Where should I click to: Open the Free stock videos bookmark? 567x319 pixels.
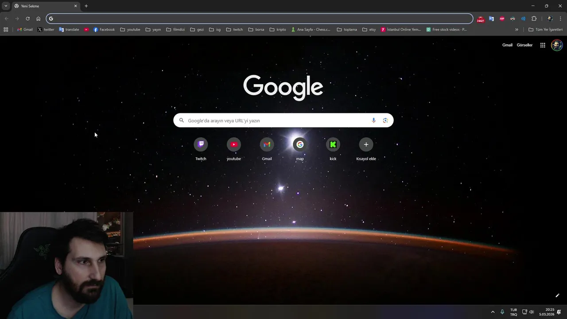[x=447, y=30]
